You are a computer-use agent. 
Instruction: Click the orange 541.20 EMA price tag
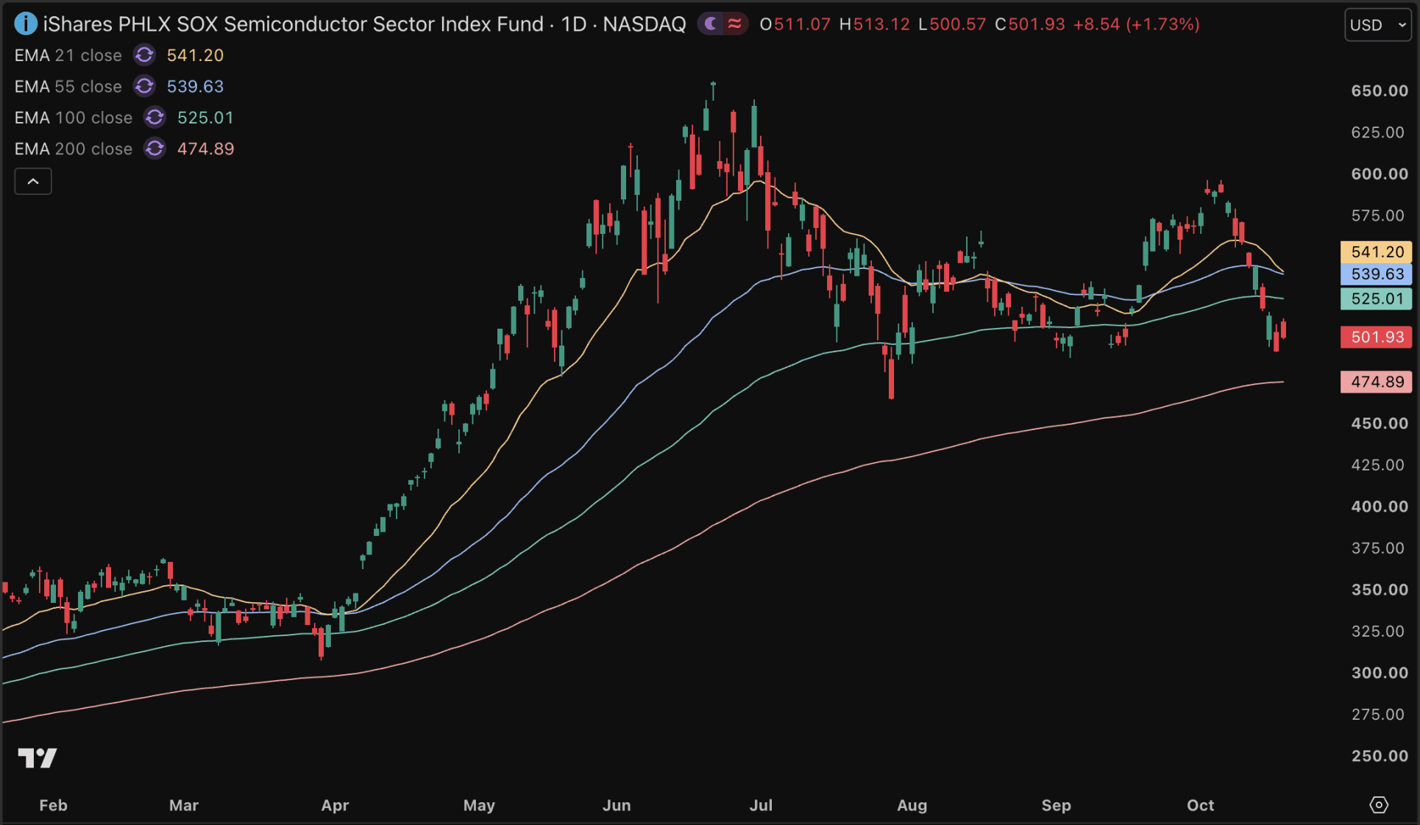(x=1377, y=251)
